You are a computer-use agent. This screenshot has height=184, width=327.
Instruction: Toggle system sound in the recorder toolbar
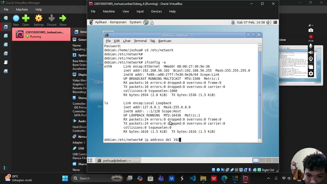(x=311, y=52)
